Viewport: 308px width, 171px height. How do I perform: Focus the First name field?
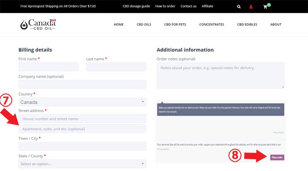[48, 67]
